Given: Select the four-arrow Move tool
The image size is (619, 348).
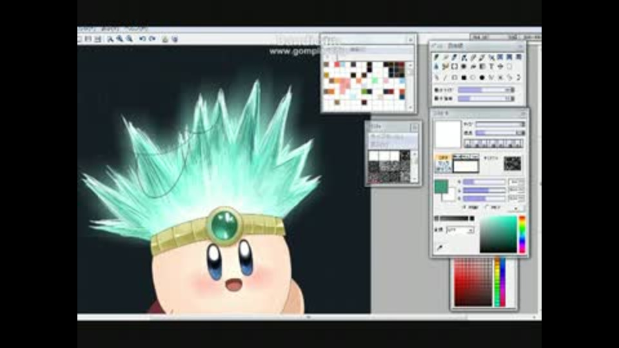Looking at the screenshot, I should coord(500,66).
